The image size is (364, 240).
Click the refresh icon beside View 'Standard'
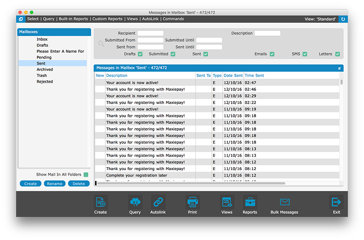(343, 19)
